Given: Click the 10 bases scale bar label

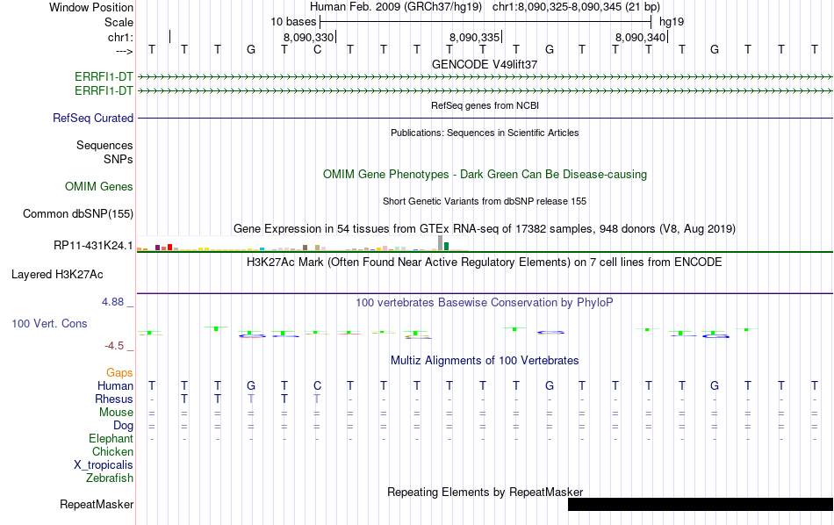Looking at the screenshot, I should (x=293, y=22).
